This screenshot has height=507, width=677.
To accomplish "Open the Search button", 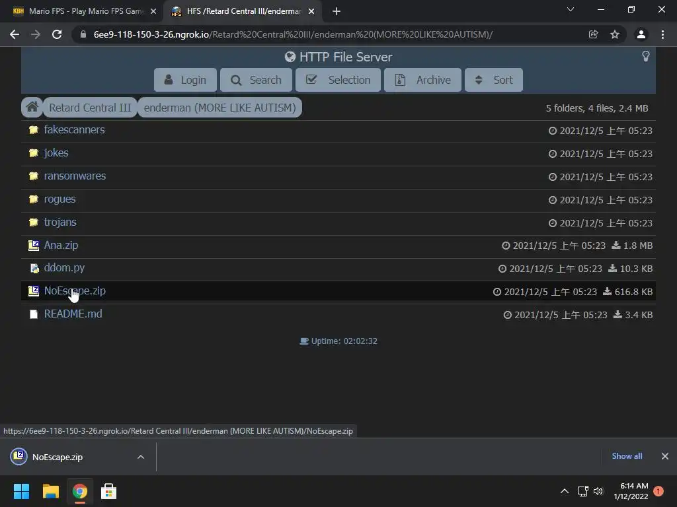I will click(256, 80).
